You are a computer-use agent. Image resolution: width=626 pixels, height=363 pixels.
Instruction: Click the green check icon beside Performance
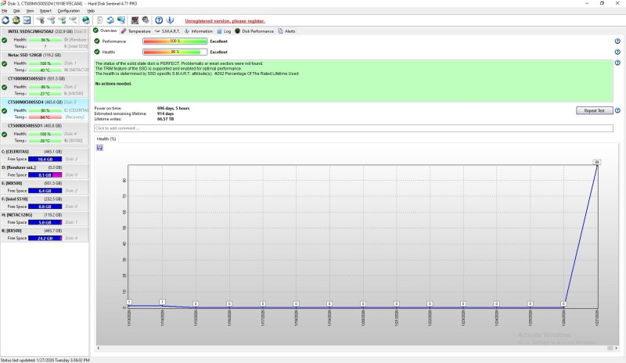(x=96, y=41)
